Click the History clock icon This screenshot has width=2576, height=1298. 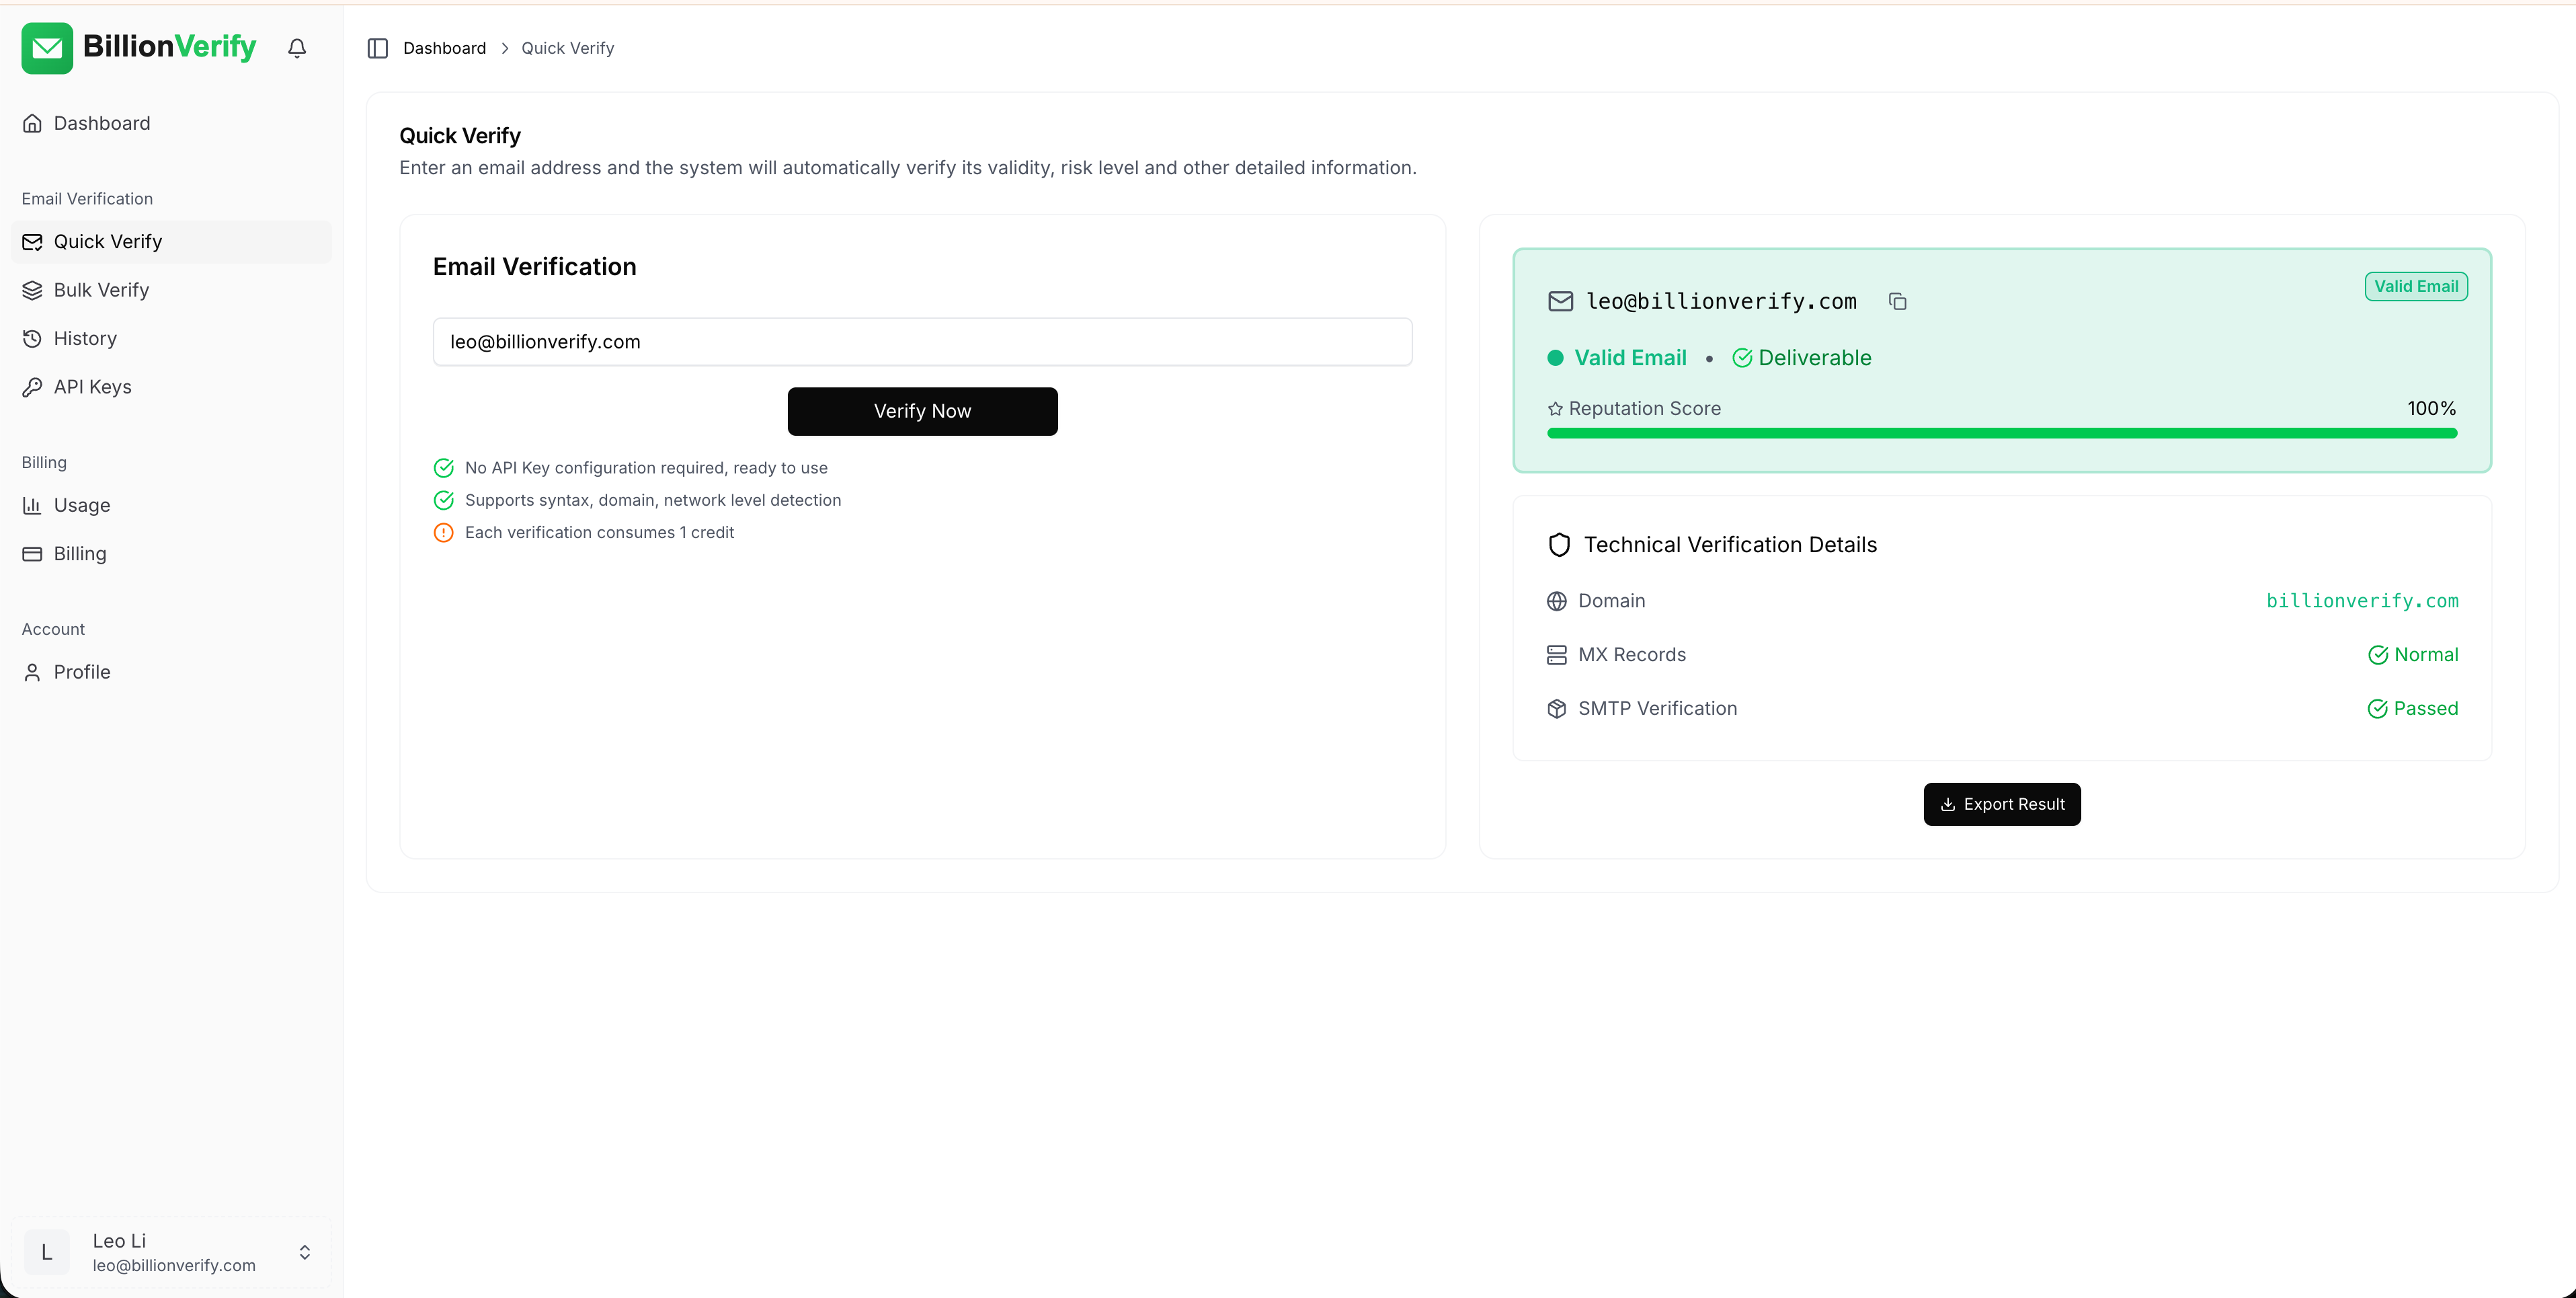click(x=32, y=338)
